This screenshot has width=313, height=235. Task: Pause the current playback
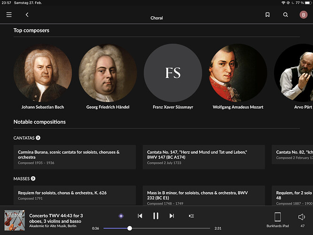tap(156, 216)
